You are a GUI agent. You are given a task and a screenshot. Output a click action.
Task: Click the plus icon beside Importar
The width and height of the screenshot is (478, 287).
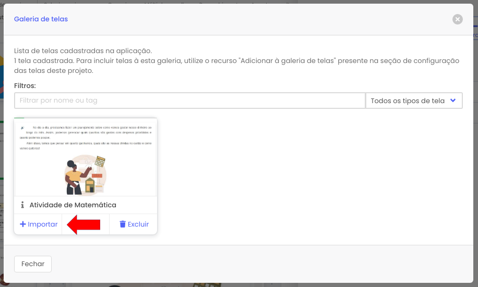(22, 224)
